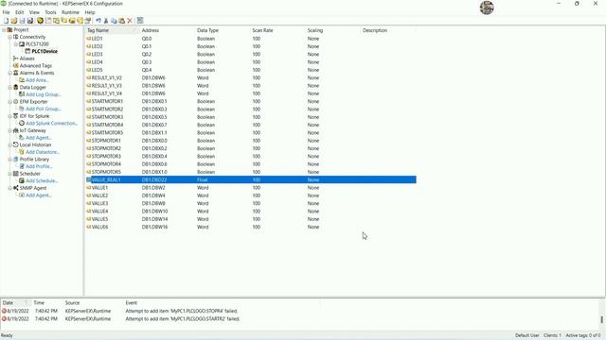
Task: Click the Add Log Group... link
Action: (x=44, y=94)
